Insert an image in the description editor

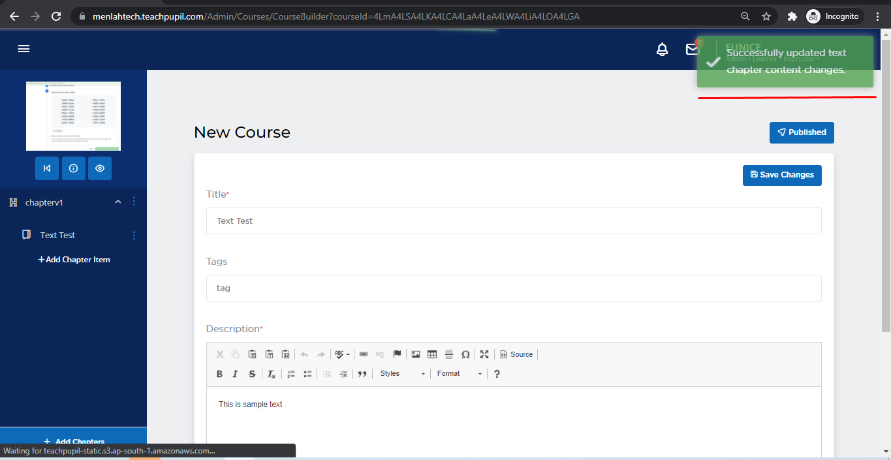(x=416, y=354)
